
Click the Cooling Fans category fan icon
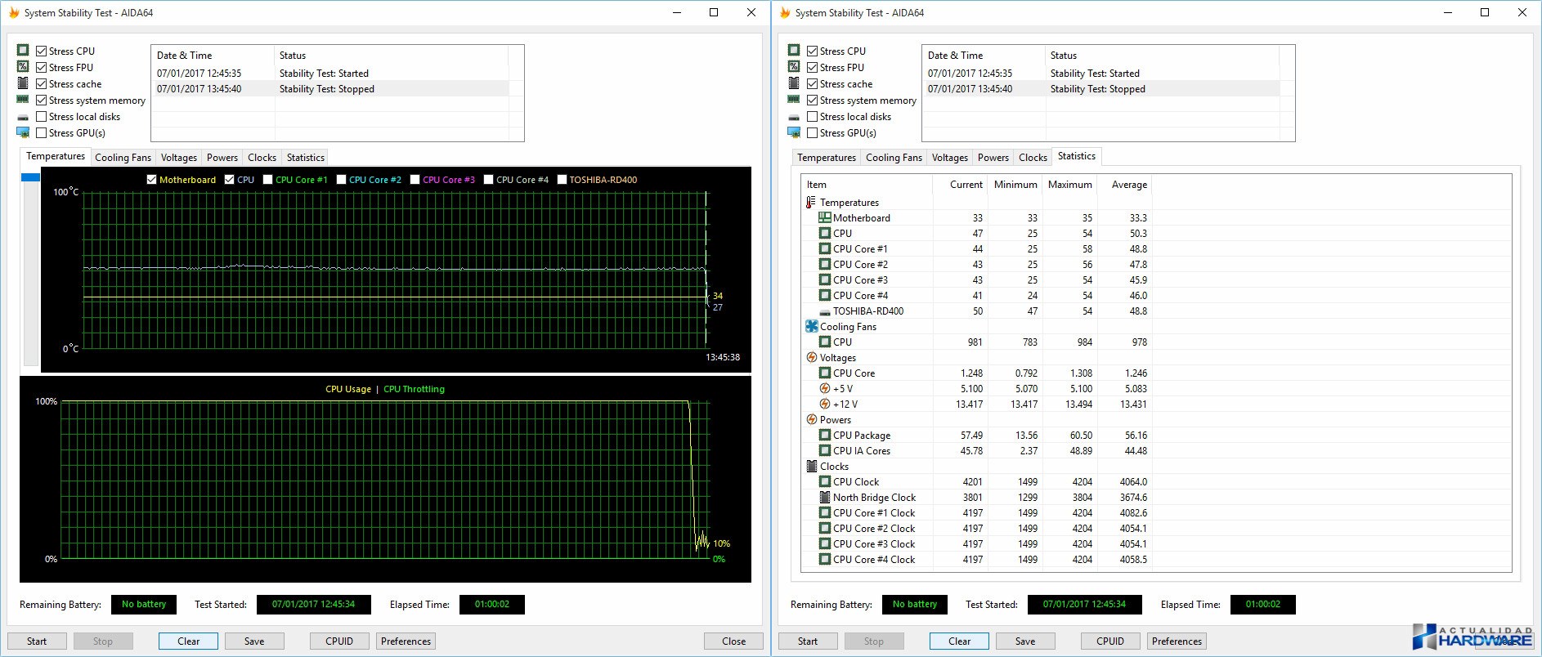pyautogui.click(x=811, y=327)
